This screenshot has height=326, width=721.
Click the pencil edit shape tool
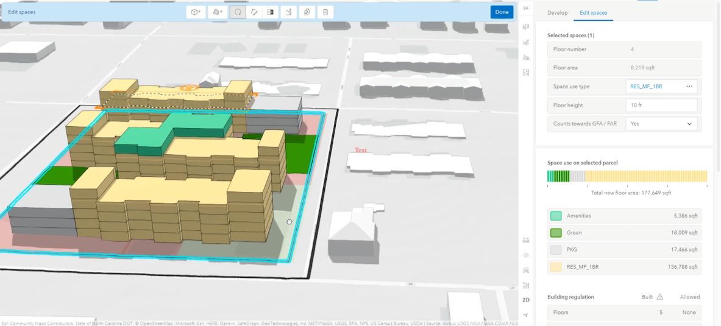[x=254, y=12]
